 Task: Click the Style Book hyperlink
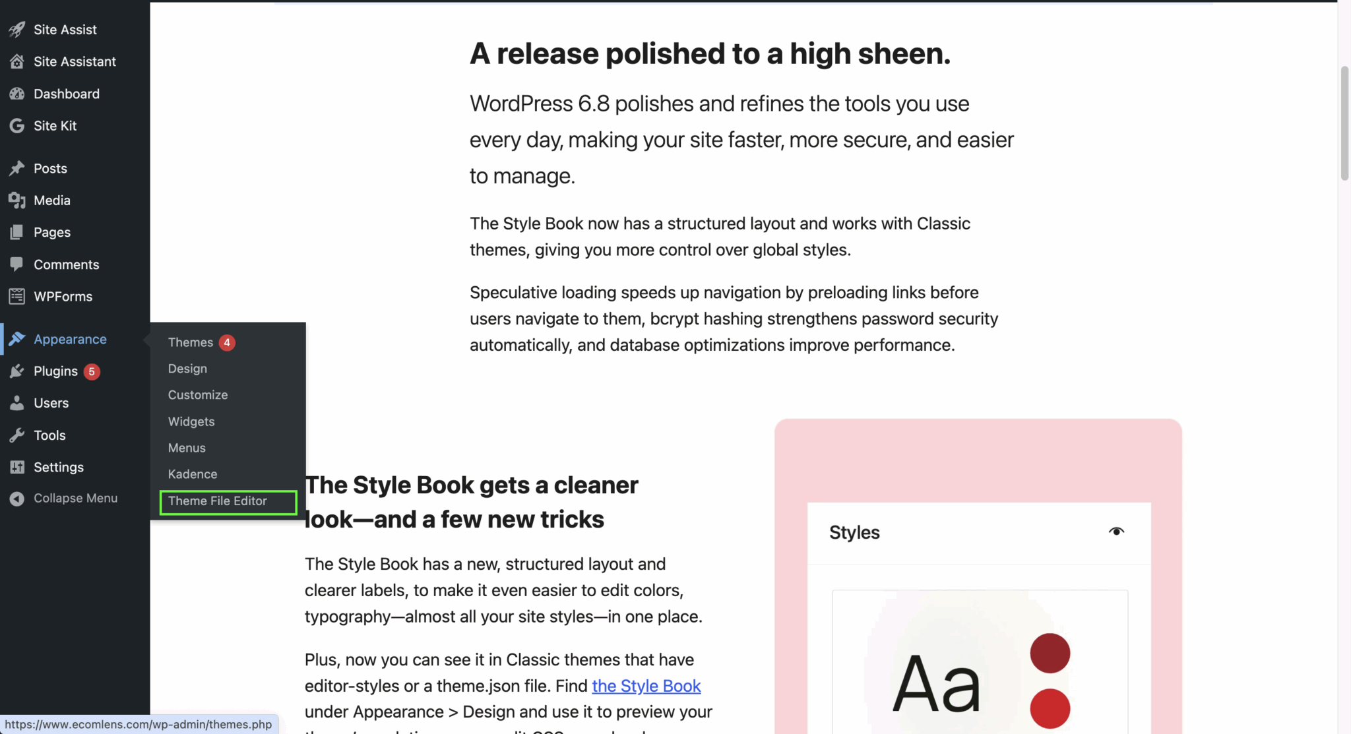[646, 686]
